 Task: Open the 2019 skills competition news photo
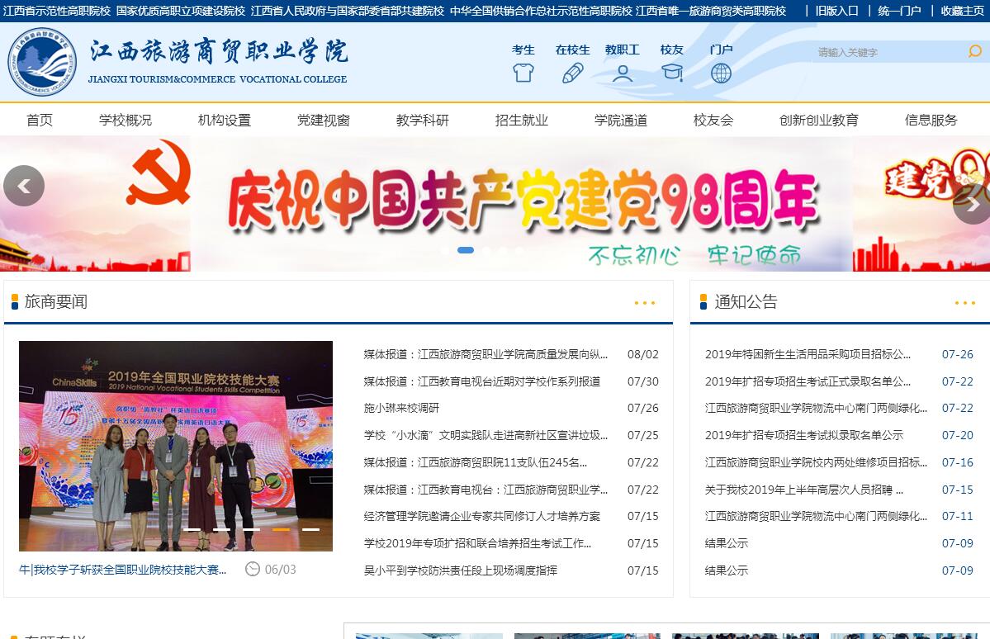pos(176,446)
